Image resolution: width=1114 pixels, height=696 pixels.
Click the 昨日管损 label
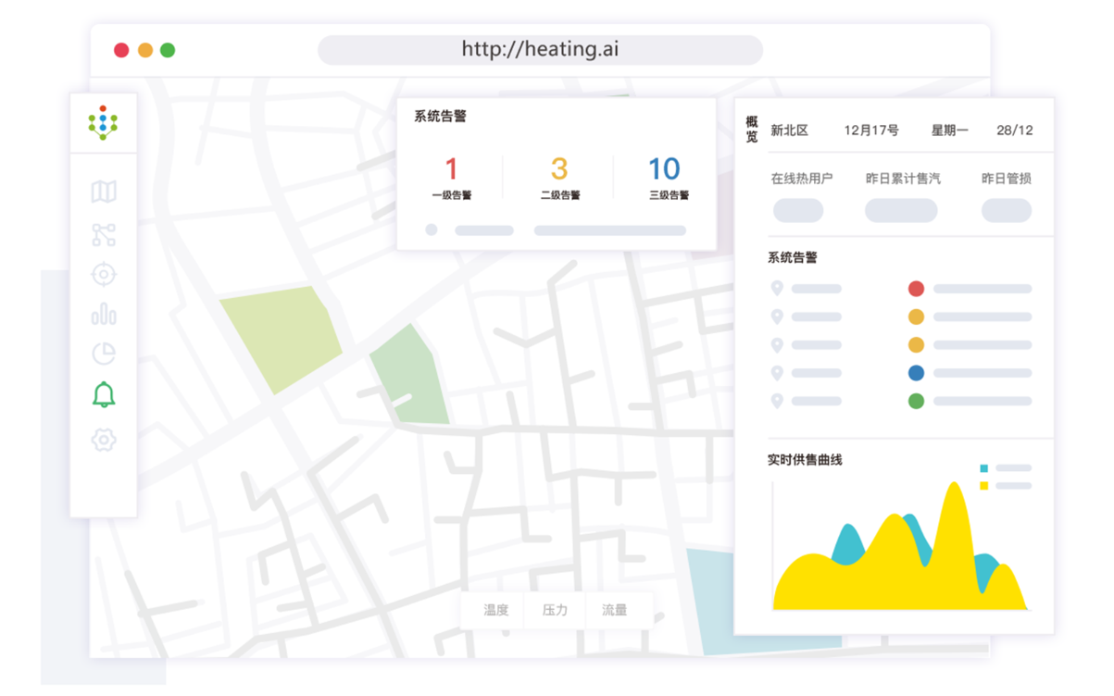(1007, 179)
